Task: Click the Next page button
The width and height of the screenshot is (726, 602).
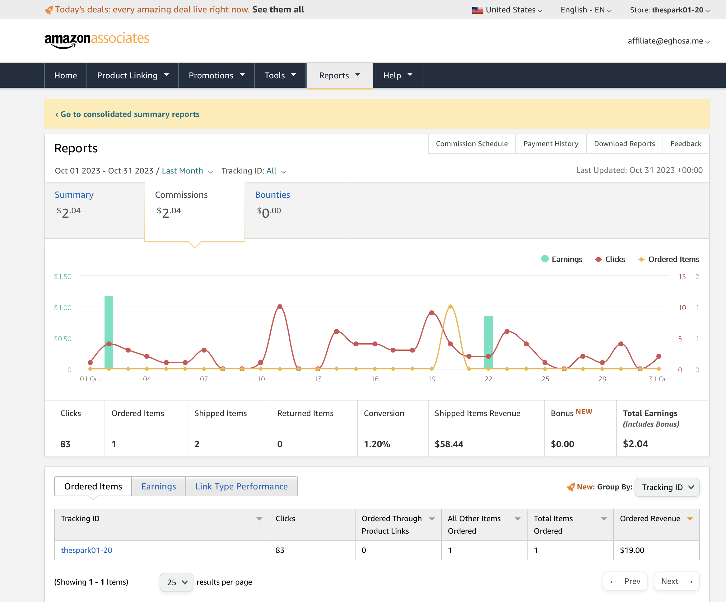Action: coord(677,581)
